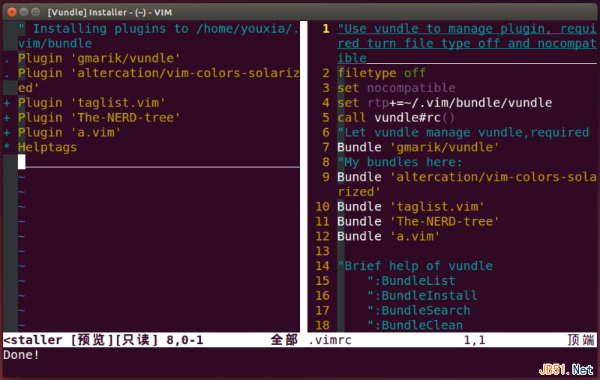The image size is (600, 380).
Task: Click the plus sign beside a.vim plugin
Action: 7,133
